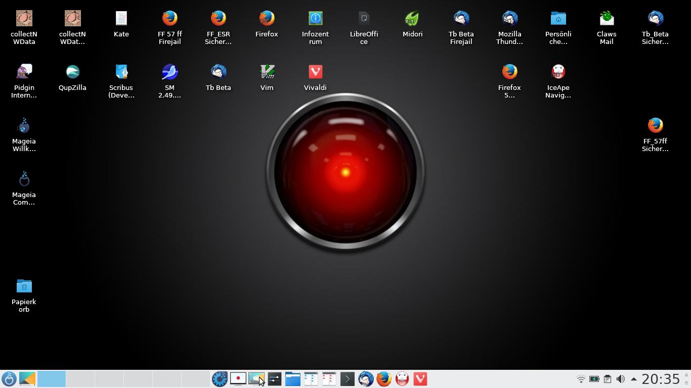Select the truncated collectNWDat... desktop icon
Viewport: 691px width, 388px height.
(72, 27)
